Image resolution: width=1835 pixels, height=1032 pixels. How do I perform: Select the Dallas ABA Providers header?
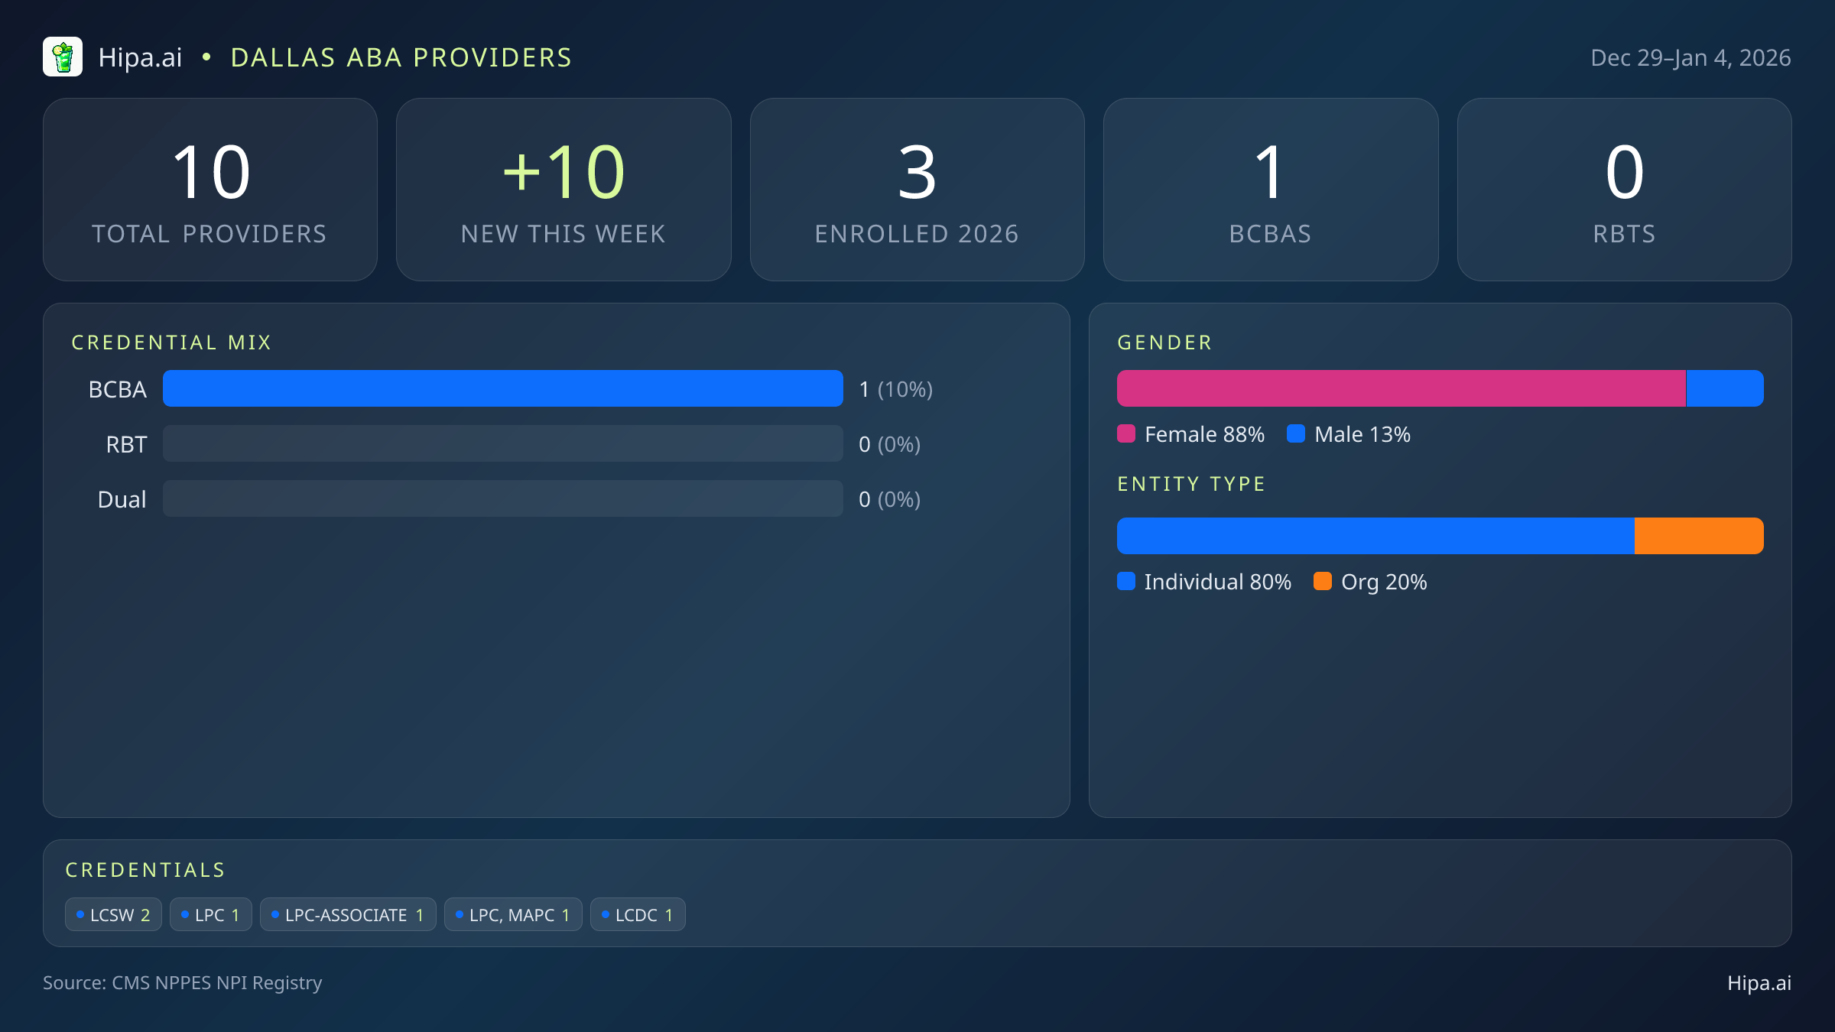401,57
